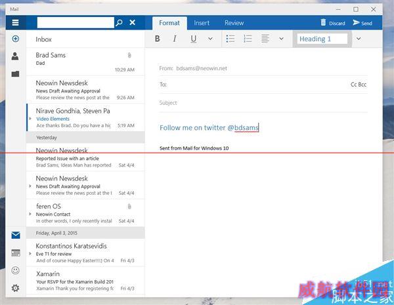
Task: Expand more paragraph options chevron
Action: (x=282, y=39)
